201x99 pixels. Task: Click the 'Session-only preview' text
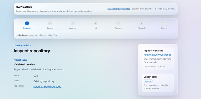coord(165,9)
